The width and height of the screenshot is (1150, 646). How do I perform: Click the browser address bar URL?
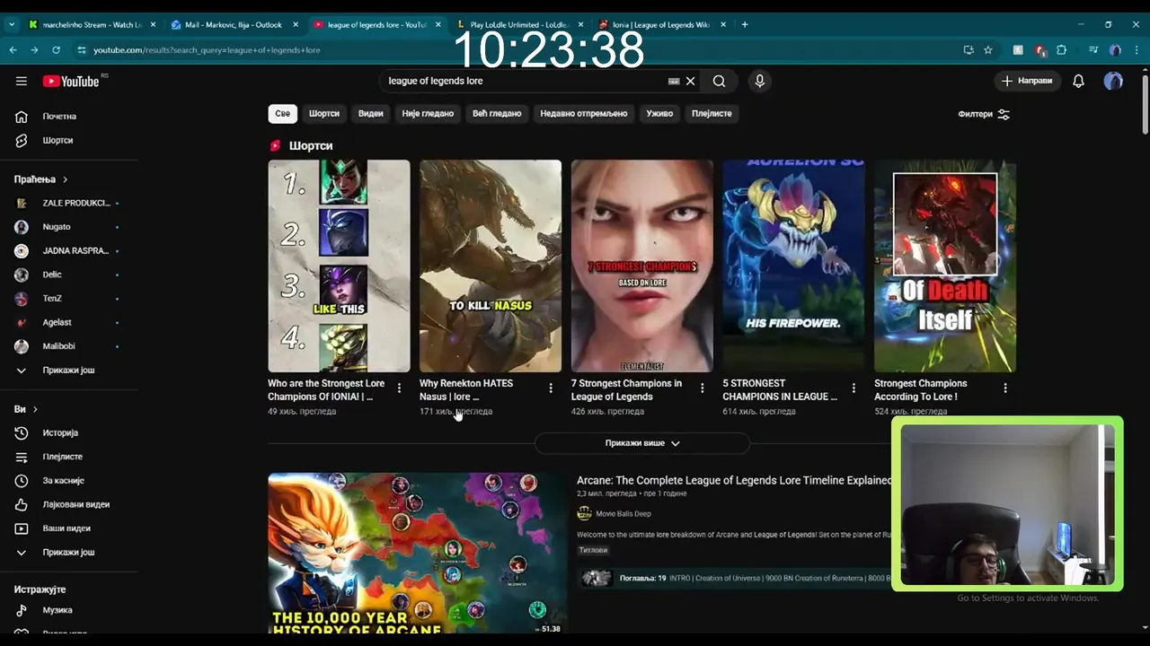click(x=207, y=50)
